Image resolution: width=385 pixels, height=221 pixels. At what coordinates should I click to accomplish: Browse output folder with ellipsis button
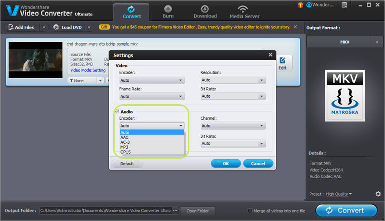point(175,211)
